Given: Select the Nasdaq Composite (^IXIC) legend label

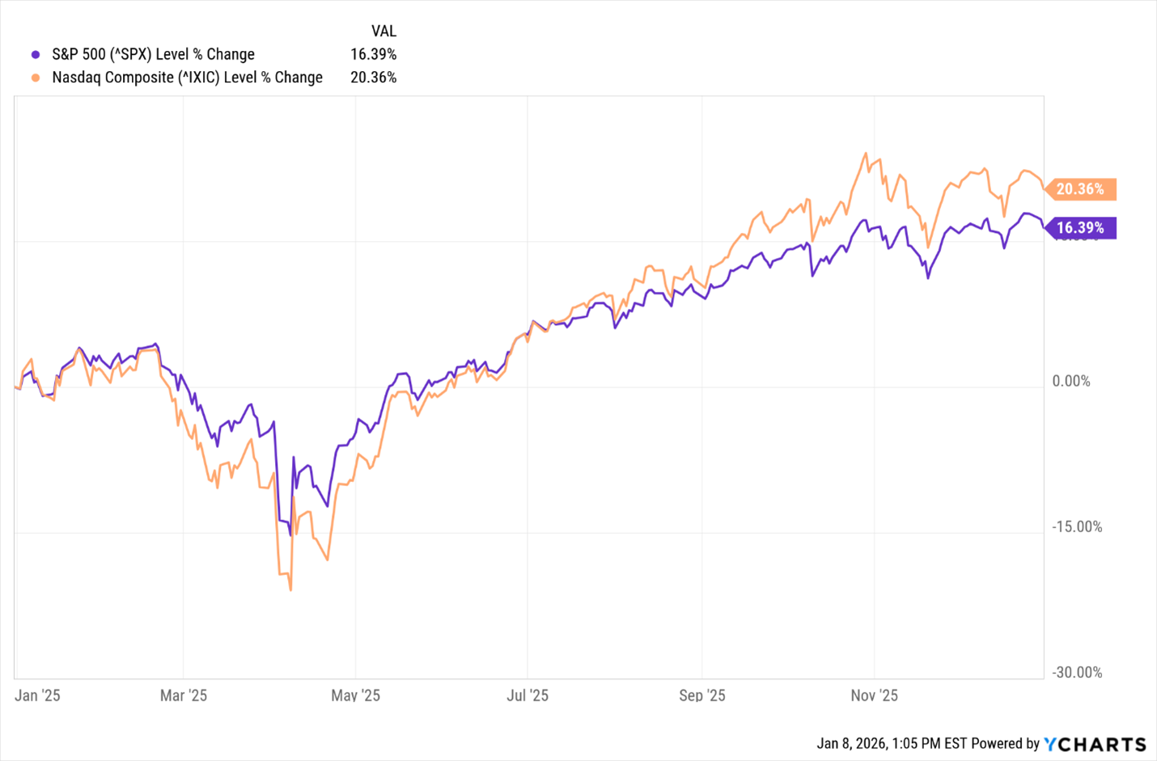Looking at the screenshot, I should pyautogui.click(x=187, y=78).
